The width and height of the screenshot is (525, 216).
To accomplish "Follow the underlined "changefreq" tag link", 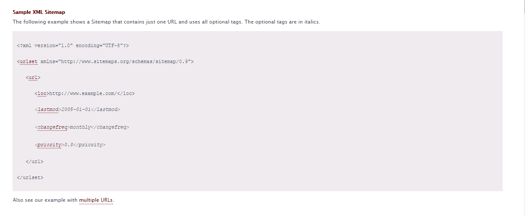I will (52, 127).
